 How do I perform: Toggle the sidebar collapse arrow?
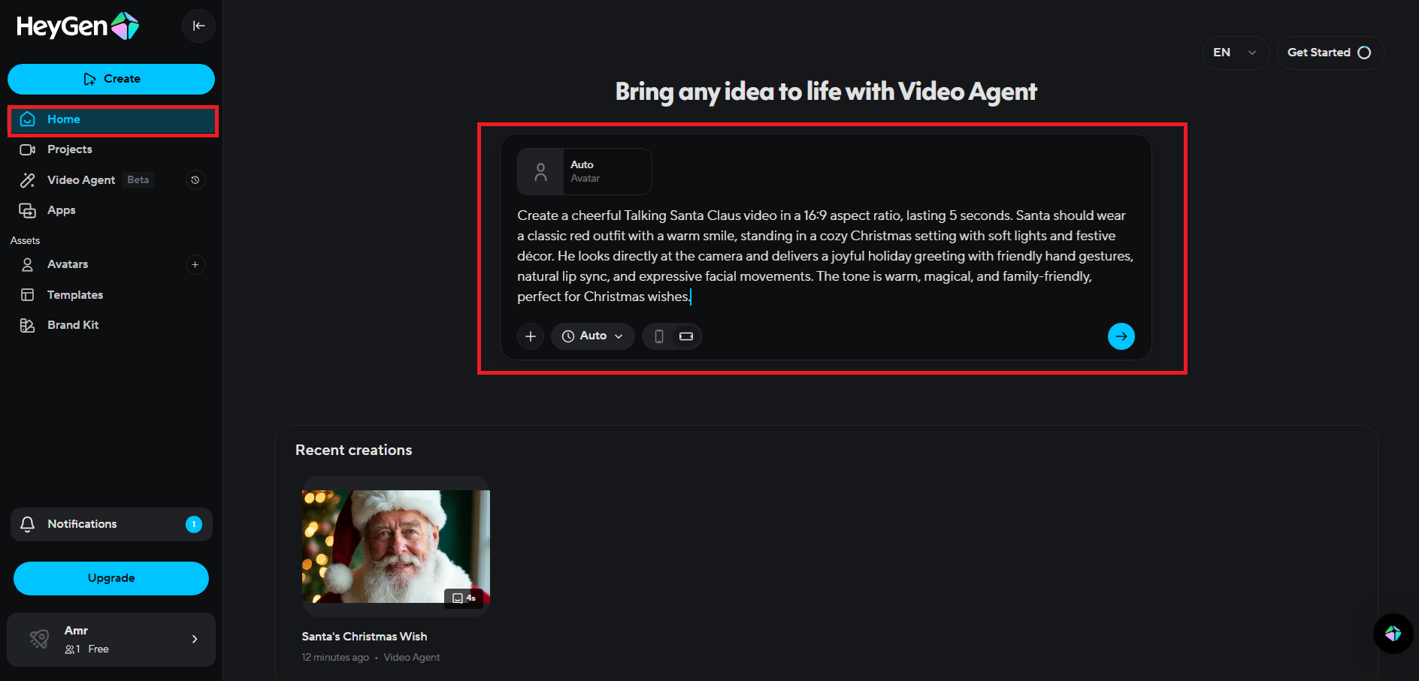click(198, 26)
